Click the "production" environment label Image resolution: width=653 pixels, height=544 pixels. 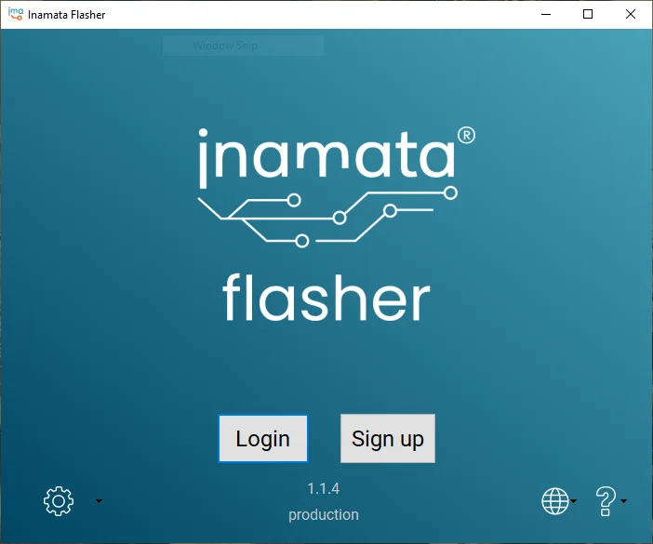323,514
